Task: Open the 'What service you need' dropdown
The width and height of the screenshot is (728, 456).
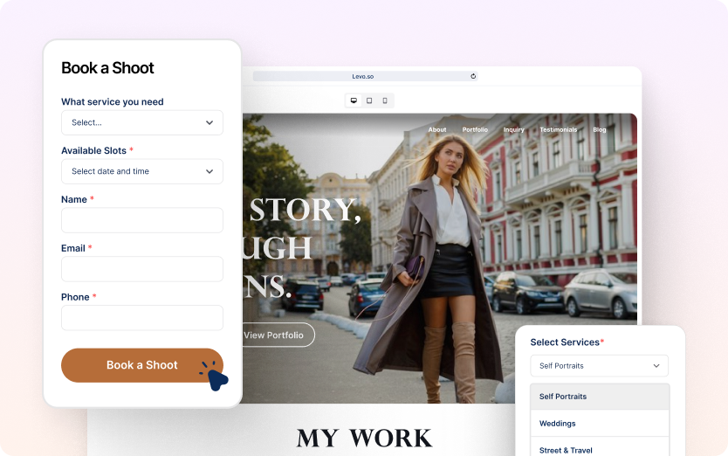Action: (x=141, y=122)
